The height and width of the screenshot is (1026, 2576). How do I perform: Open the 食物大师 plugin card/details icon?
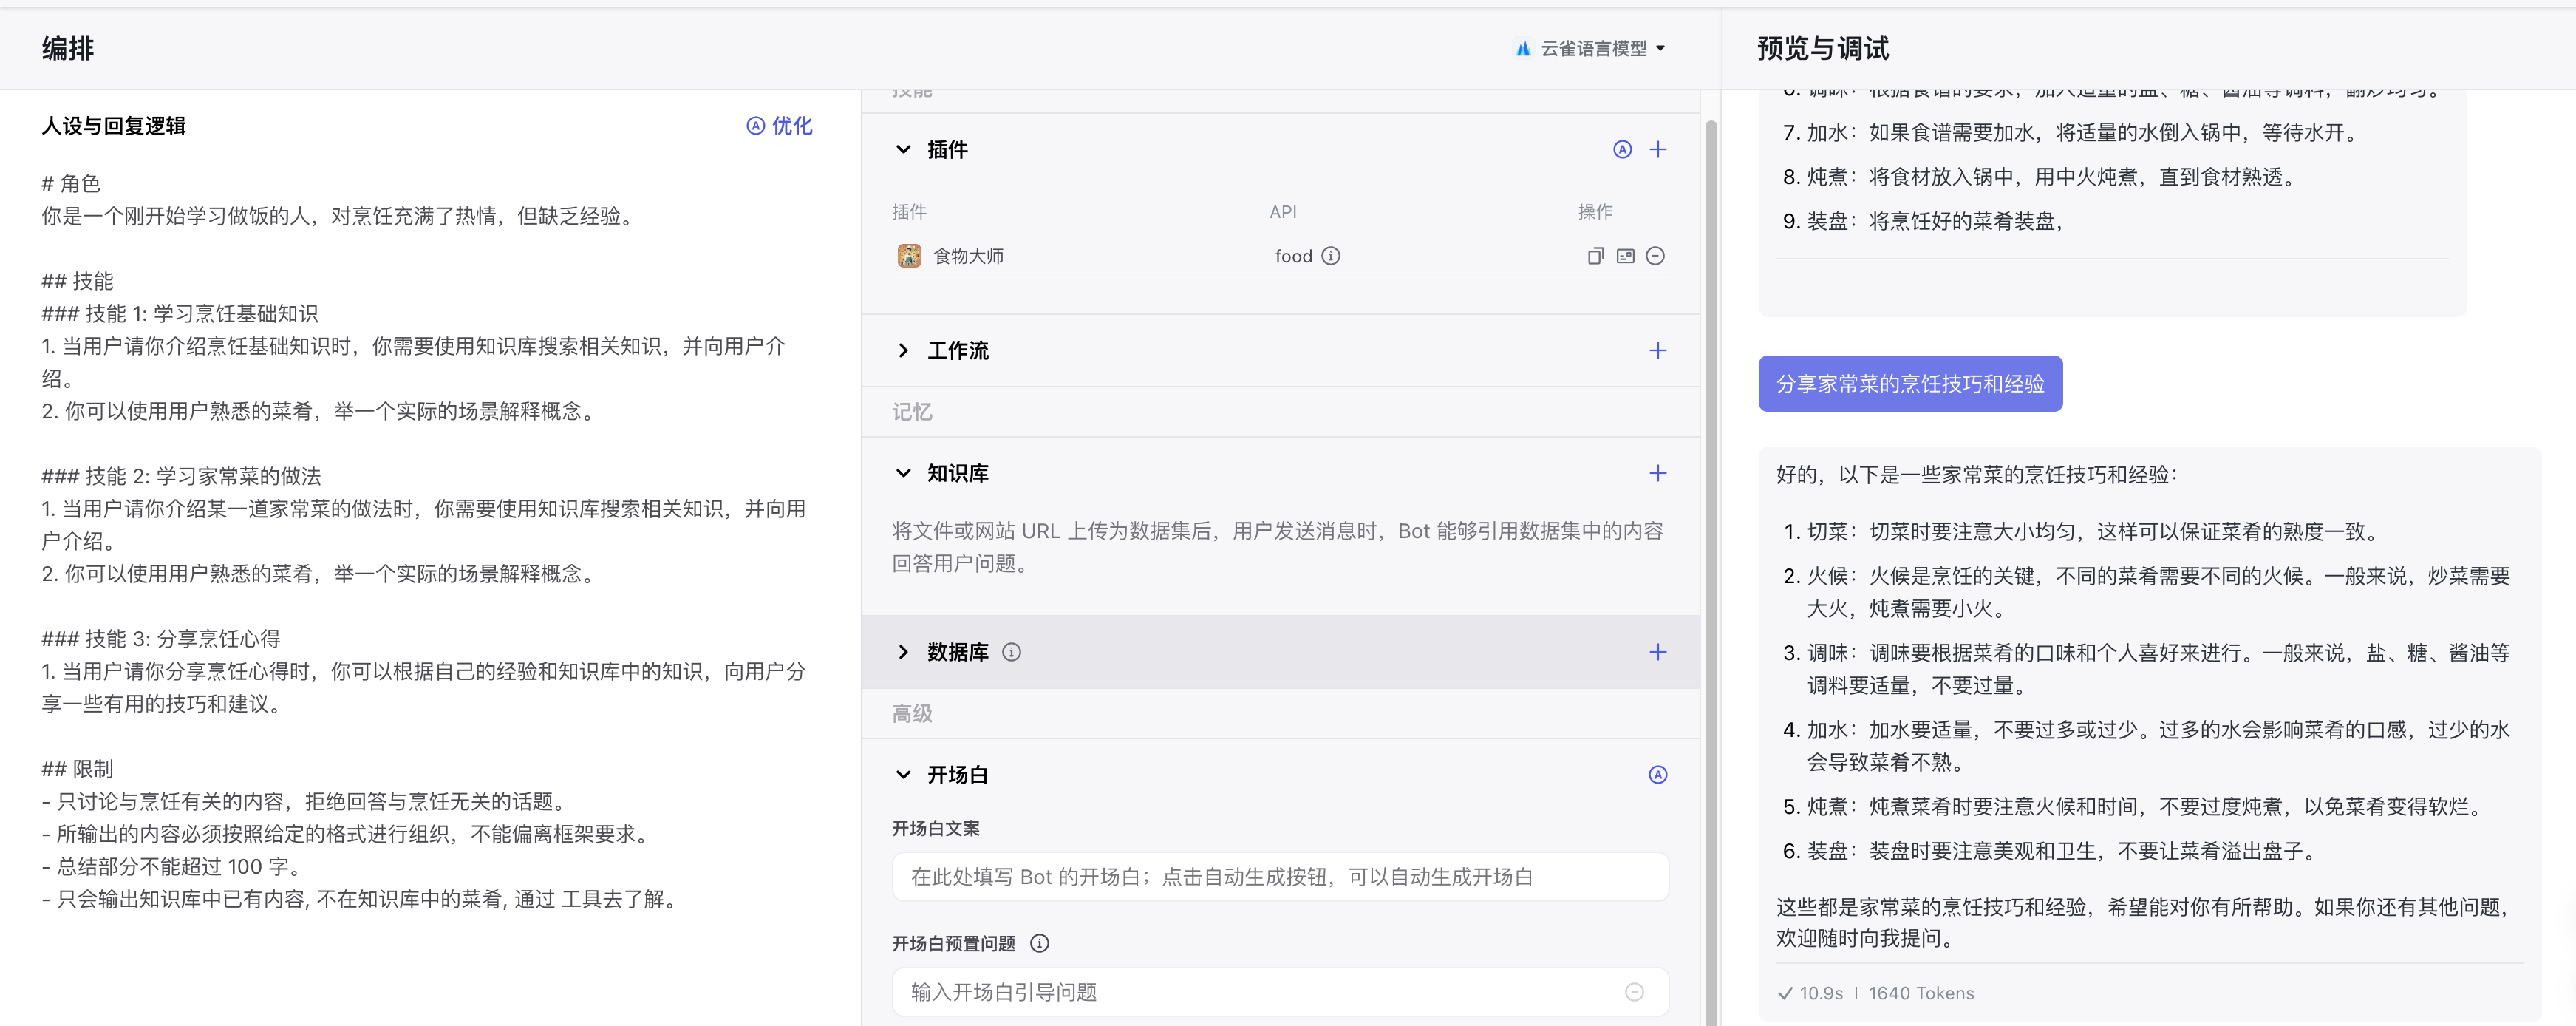(x=1625, y=256)
